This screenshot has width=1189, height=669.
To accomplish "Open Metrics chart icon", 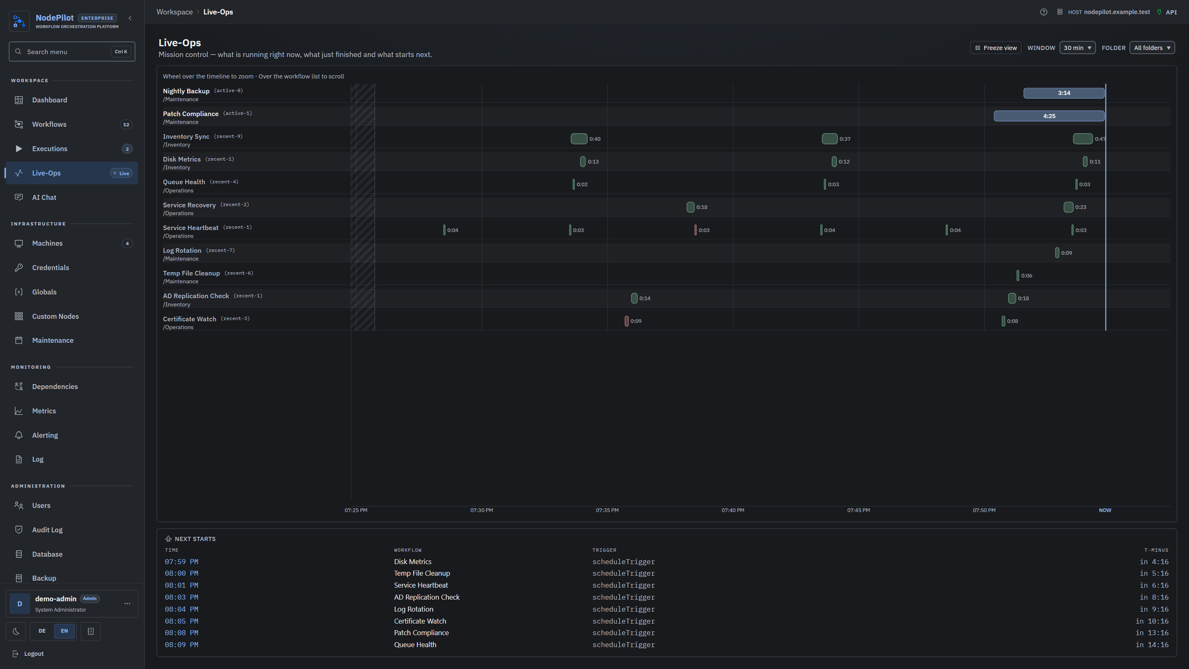I will click(x=19, y=411).
